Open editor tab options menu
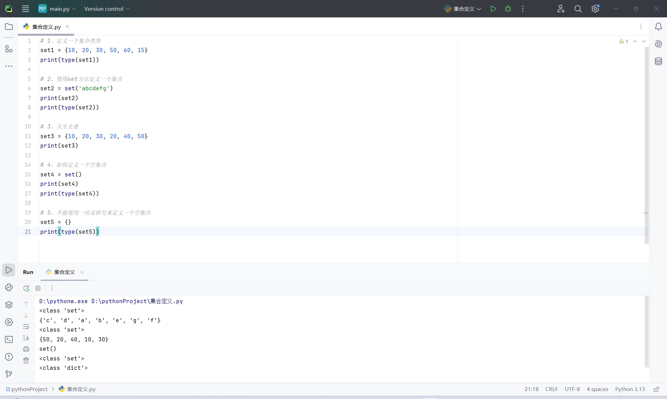Viewport: 667px width, 399px height. pos(641,26)
